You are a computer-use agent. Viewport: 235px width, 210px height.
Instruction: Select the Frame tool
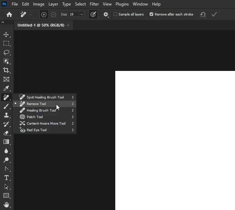(x=6, y=79)
